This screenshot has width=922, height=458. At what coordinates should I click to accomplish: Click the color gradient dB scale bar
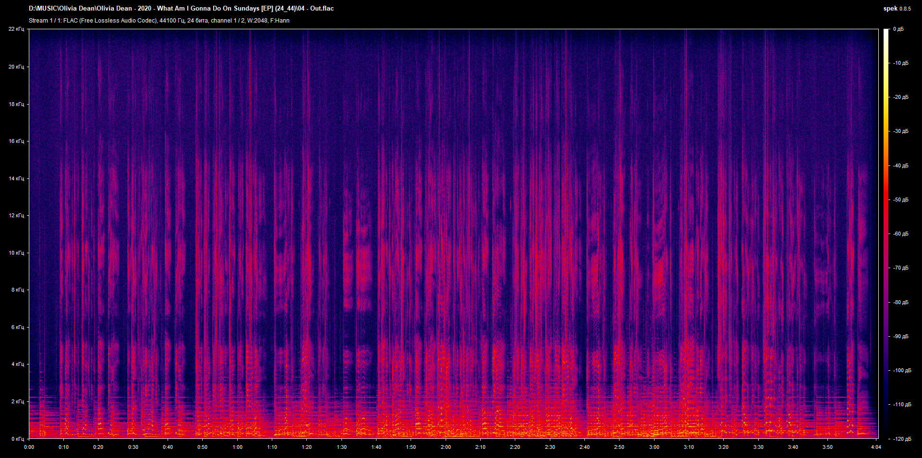(886, 234)
